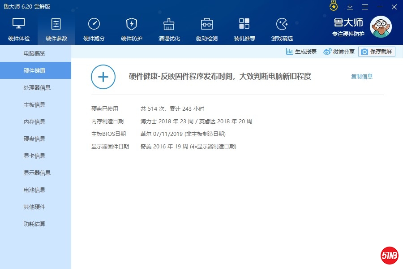Click 生成报表 to generate report
Image resolution: width=403 pixels, height=269 pixels.
pos(301,52)
